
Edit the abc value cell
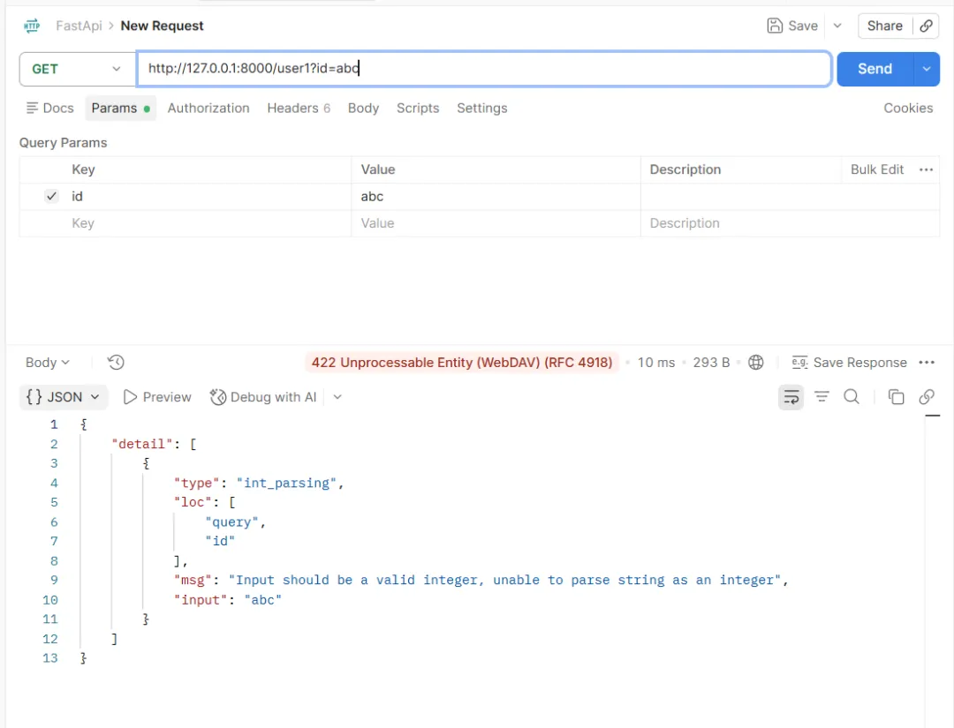tap(496, 196)
